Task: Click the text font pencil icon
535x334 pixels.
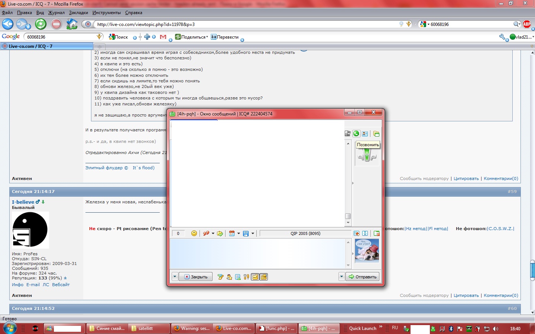Action: (x=220, y=277)
